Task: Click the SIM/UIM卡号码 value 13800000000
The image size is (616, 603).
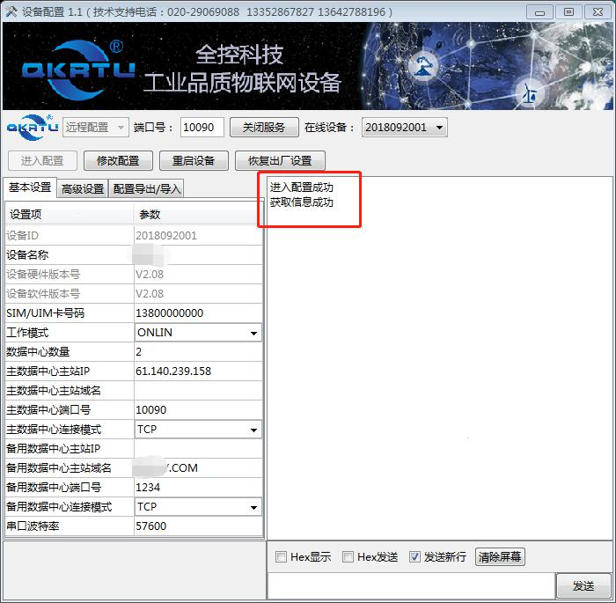Action: pyautogui.click(x=198, y=313)
